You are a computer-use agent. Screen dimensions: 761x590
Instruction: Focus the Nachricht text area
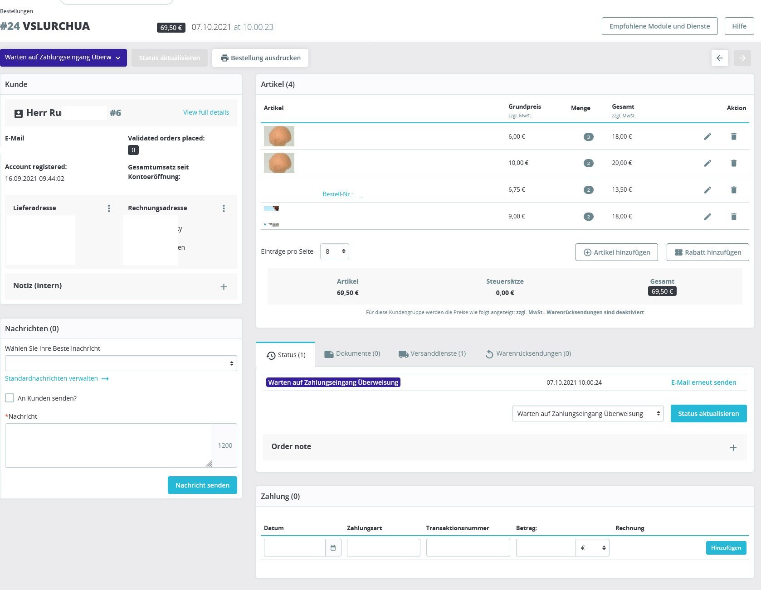(109, 445)
